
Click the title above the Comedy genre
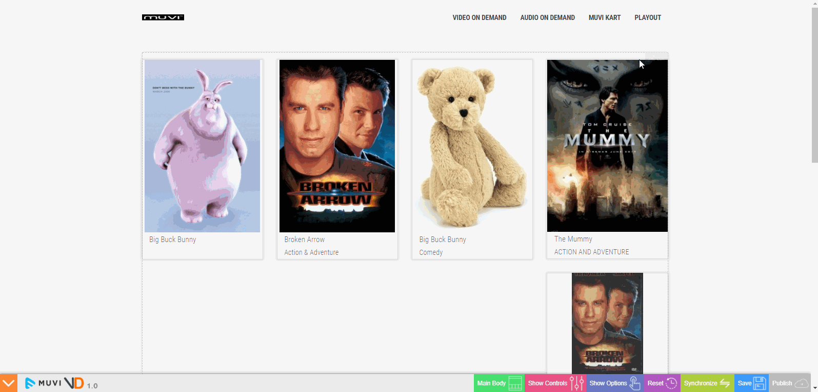pos(443,239)
